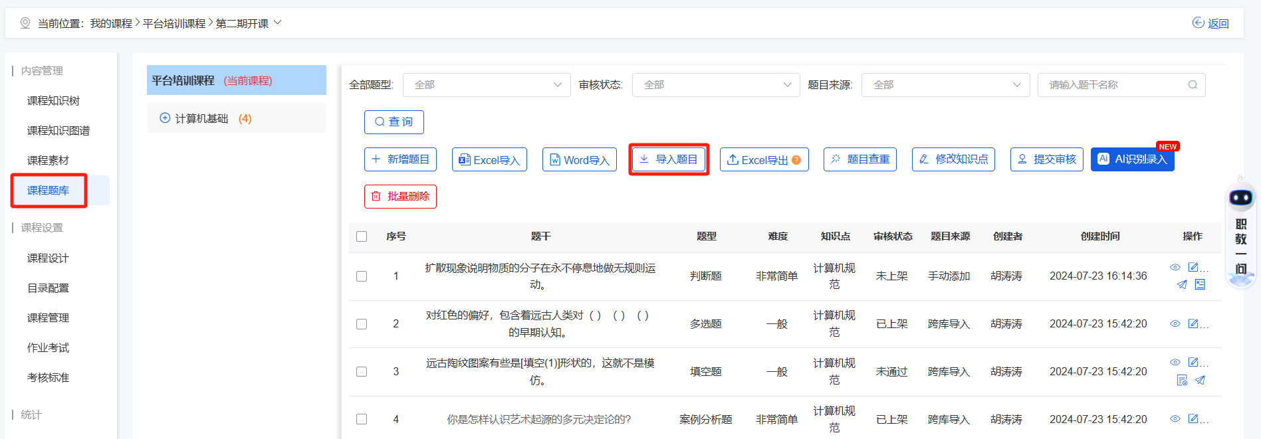Screen dimensions: 1261x439
Task: Export questions via Excel导出
Action: (764, 159)
